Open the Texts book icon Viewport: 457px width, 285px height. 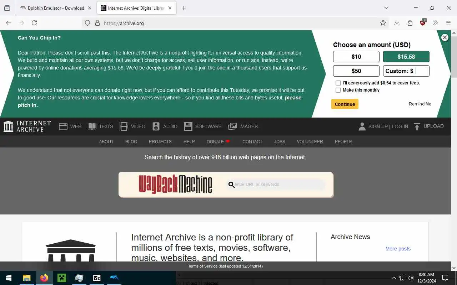click(x=92, y=126)
